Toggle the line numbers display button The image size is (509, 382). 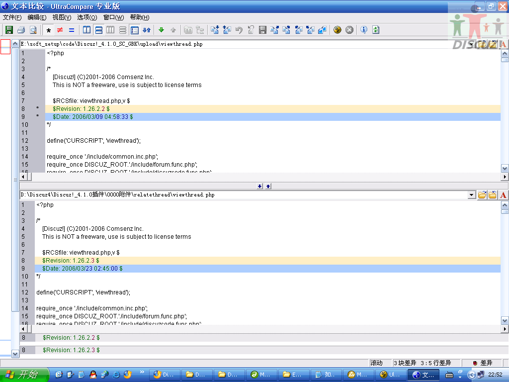(134, 30)
